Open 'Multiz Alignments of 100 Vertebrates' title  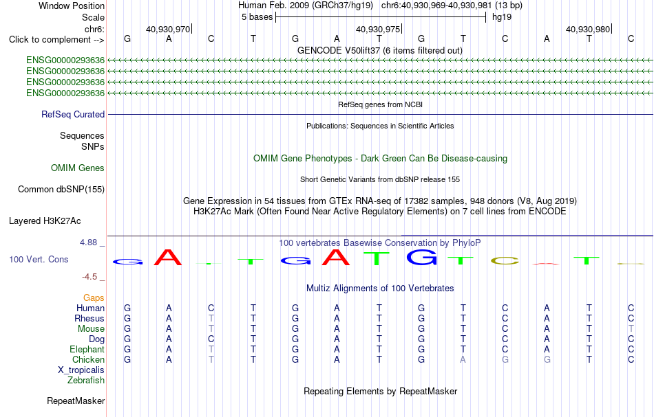click(380, 288)
